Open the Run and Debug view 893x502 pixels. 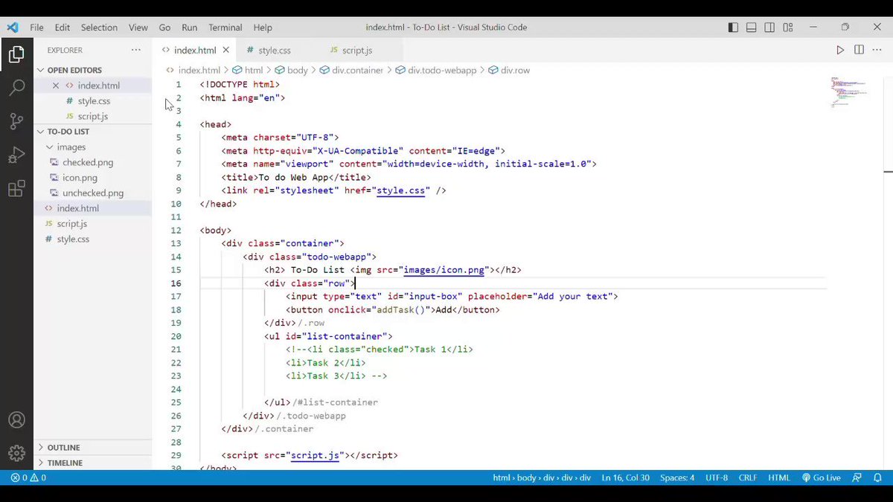(x=16, y=155)
